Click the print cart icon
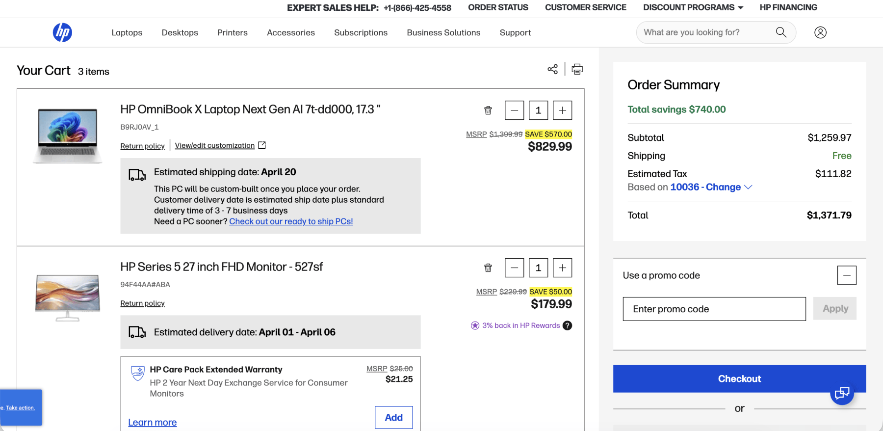This screenshot has width=883, height=431. click(x=577, y=69)
